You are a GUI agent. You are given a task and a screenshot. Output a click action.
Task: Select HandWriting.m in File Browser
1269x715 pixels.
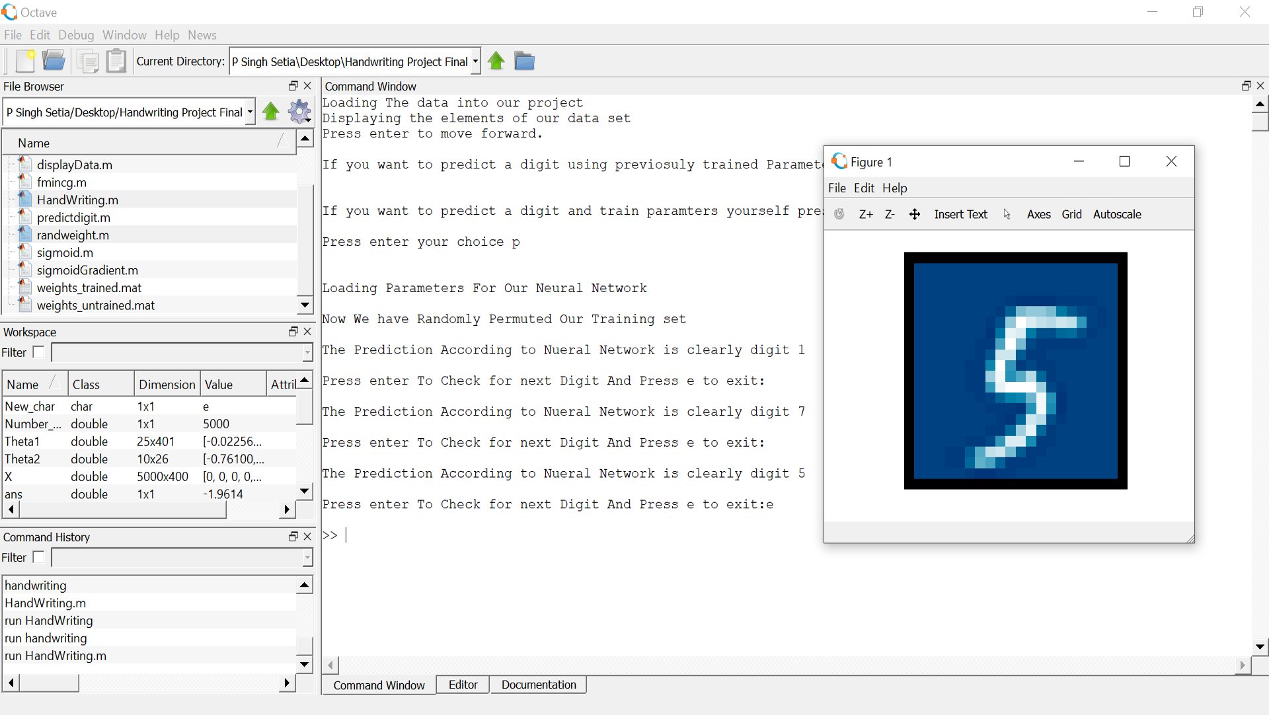77,200
